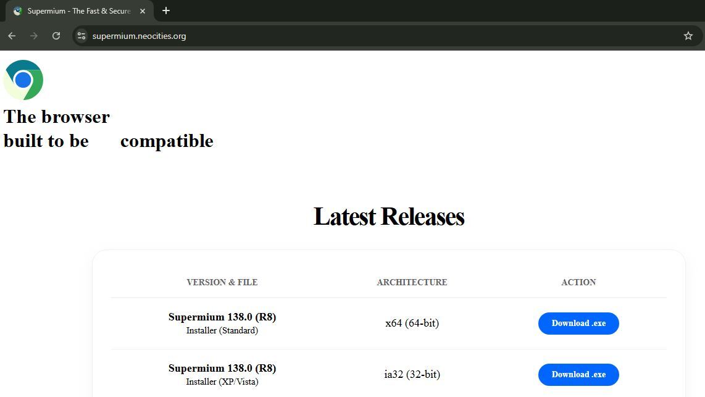Viewport: 705px width, 397px height.
Task: Open site information icon in address bar
Action: 81,36
